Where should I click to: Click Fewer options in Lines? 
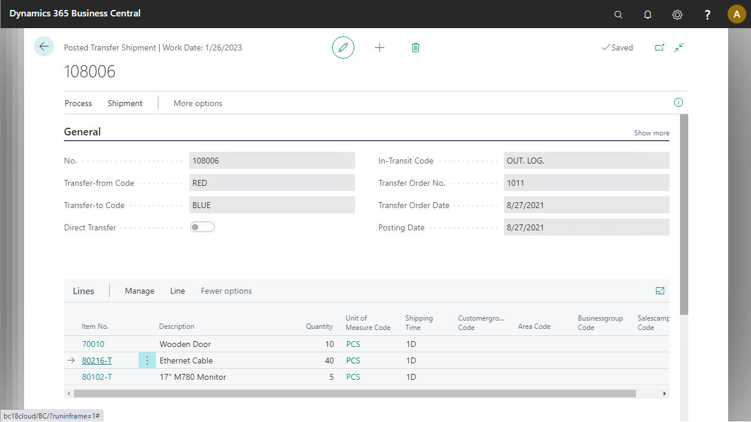[226, 291]
